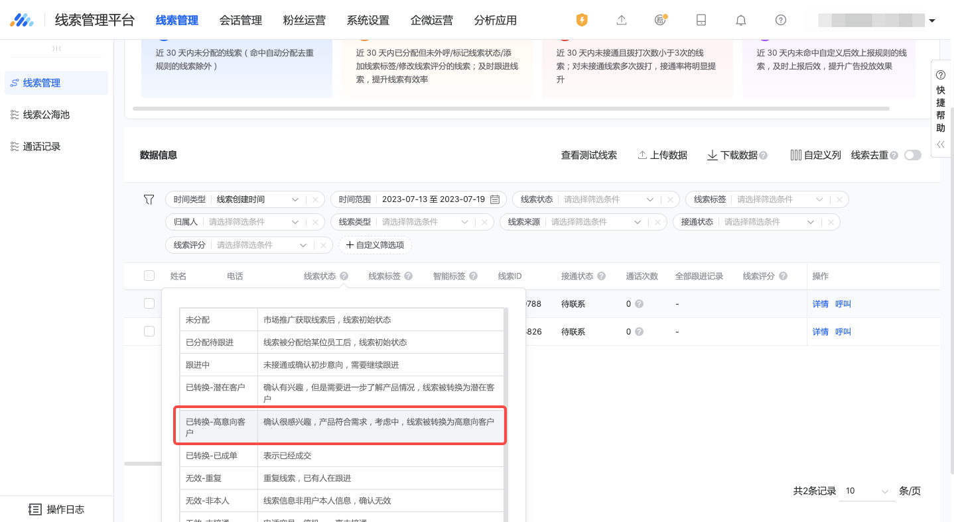Image resolution: width=954 pixels, height=522 pixels.
Task: Click the 详情 link on first row
Action: 820,303
